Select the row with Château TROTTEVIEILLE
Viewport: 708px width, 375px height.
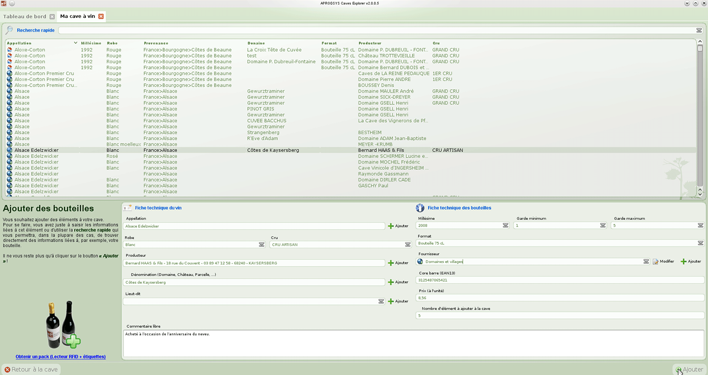(x=350, y=56)
